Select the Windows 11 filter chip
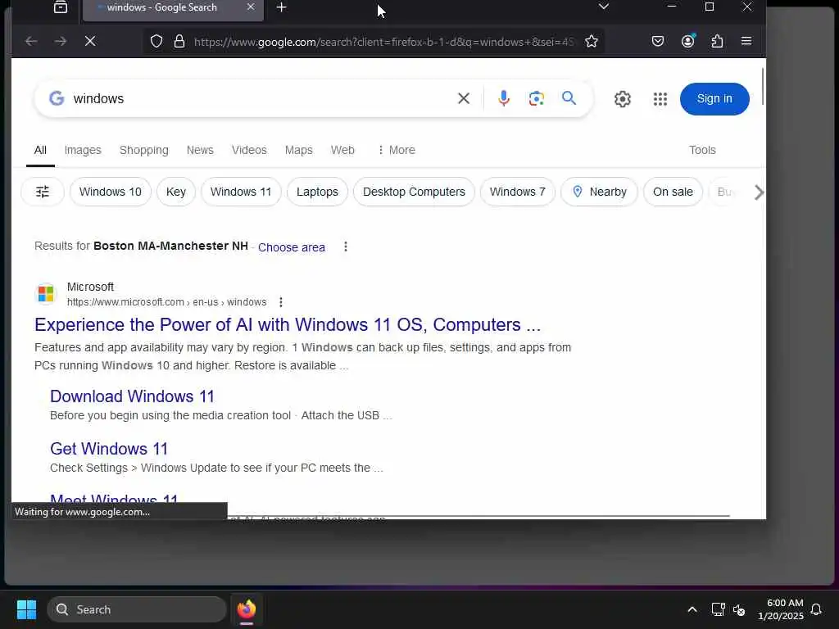The image size is (839, 629). click(x=241, y=192)
